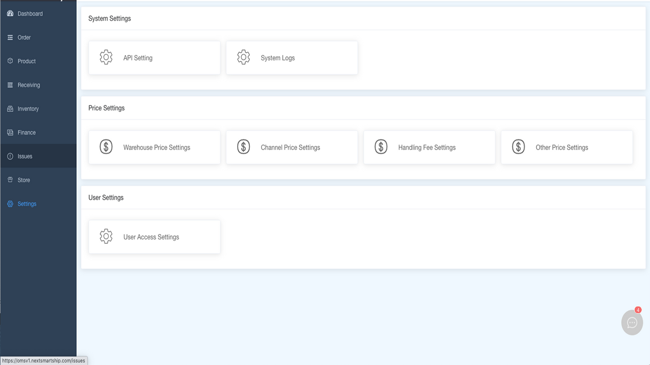Click the Store sidebar icon

pyautogui.click(x=9, y=179)
